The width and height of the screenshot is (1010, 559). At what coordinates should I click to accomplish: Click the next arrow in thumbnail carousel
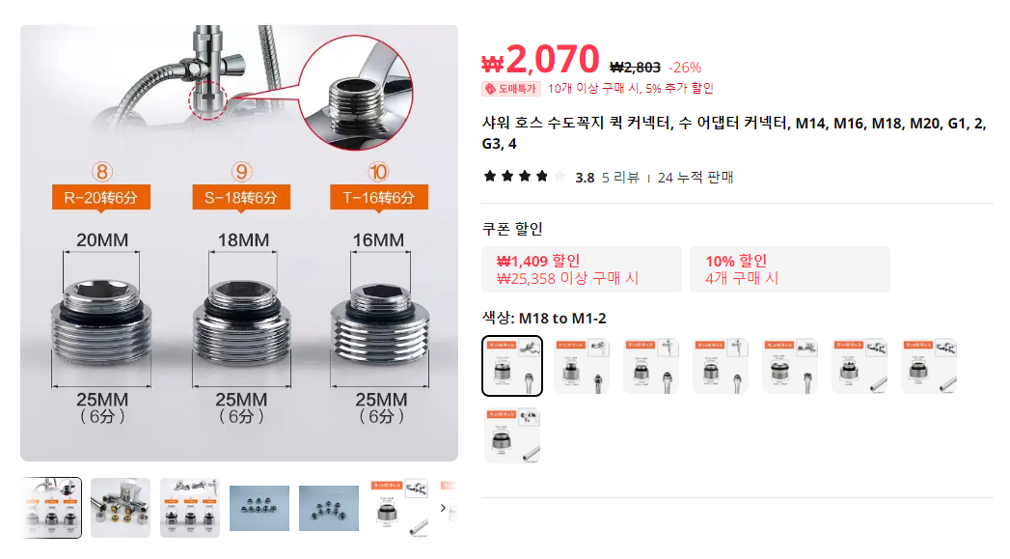point(443,508)
